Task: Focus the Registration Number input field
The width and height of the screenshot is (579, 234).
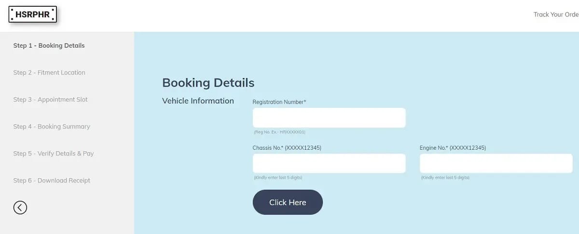Action: point(329,117)
